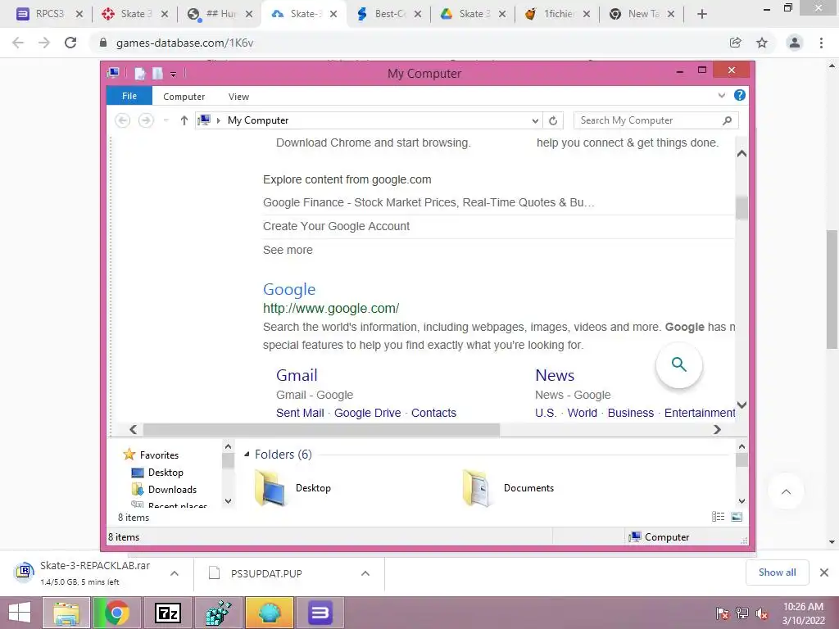
Task: Select Desktop in the navigation pane
Action: (x=157, y=473)
